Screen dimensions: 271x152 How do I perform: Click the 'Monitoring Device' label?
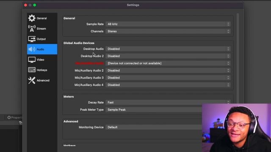91,127
